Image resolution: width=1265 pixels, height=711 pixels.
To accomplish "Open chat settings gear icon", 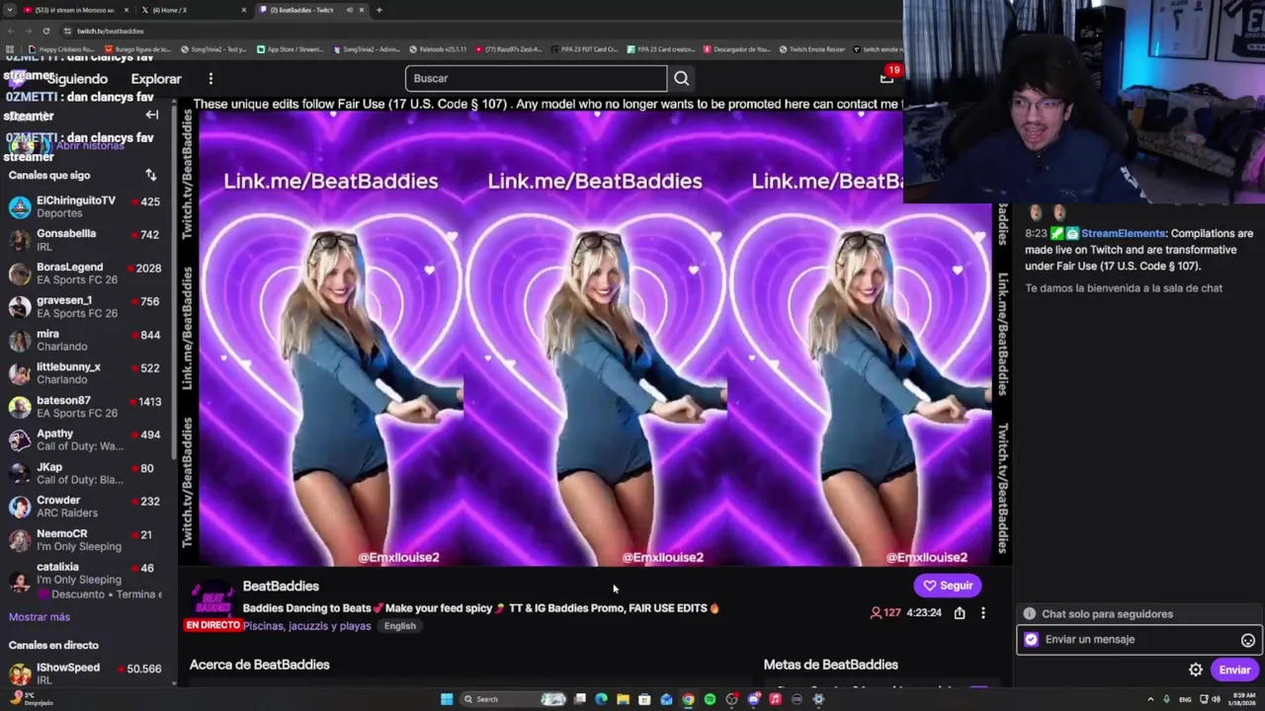I will pos(1196,670).
